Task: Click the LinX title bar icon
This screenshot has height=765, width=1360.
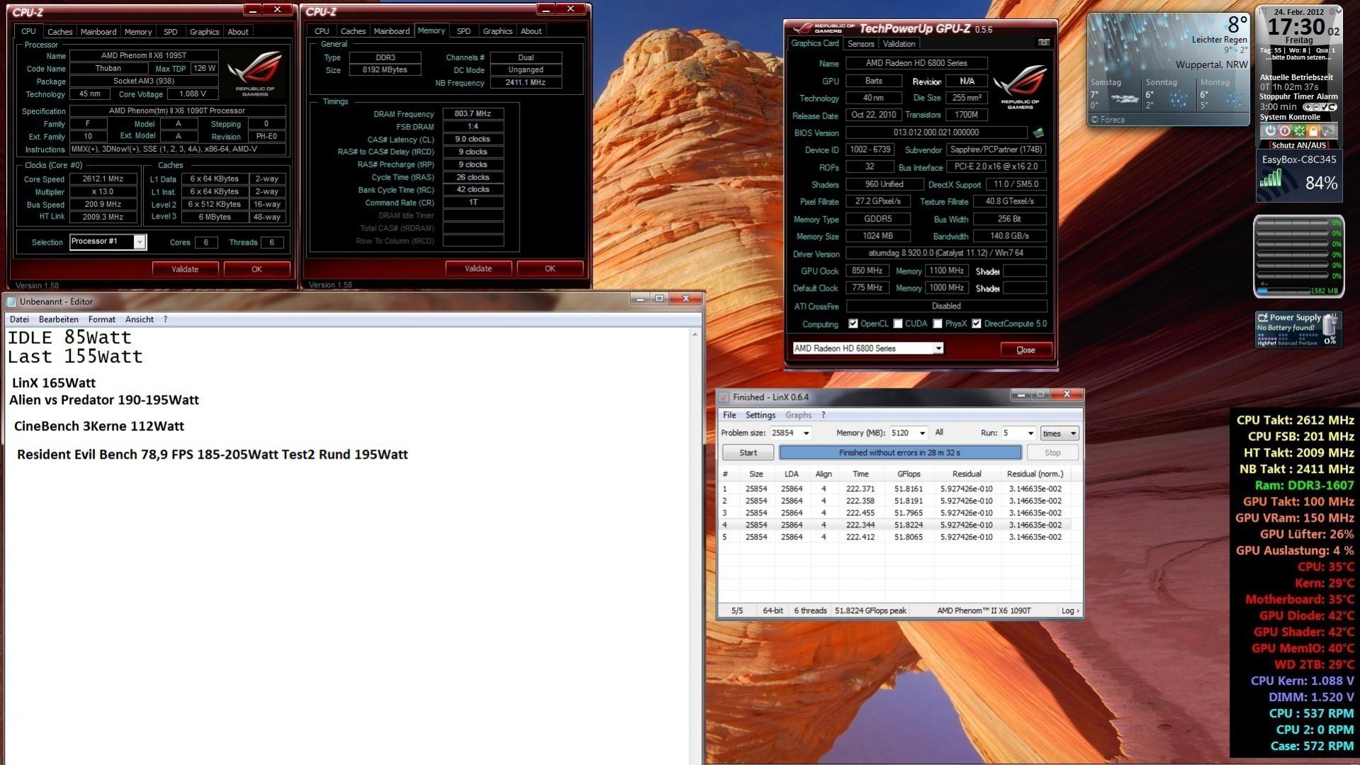Action: [724, 397]
